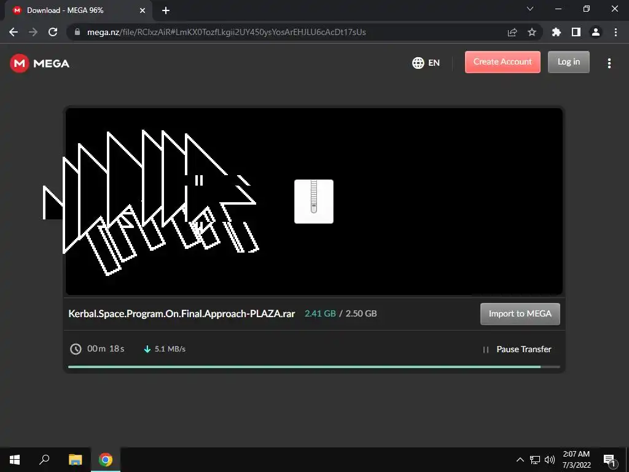629x472 pixels.
Task: Open the MEGA page three-dot menu
Action: (609, 63)
